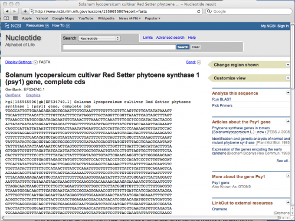The height and width of the screenshot is (221, 295).
Task: Open the Google Maps bookmark
Action: [x=63, y=18]
